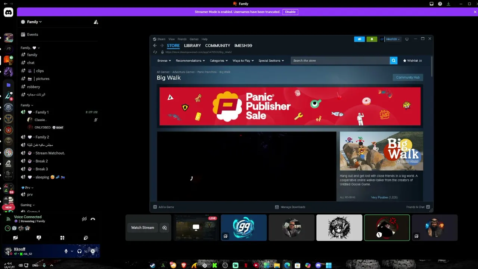Image resolution: width=478 pixels, height=269 pixels.
Task: Open Create Invite icon beside Family server name
Action: pos(96,22)
